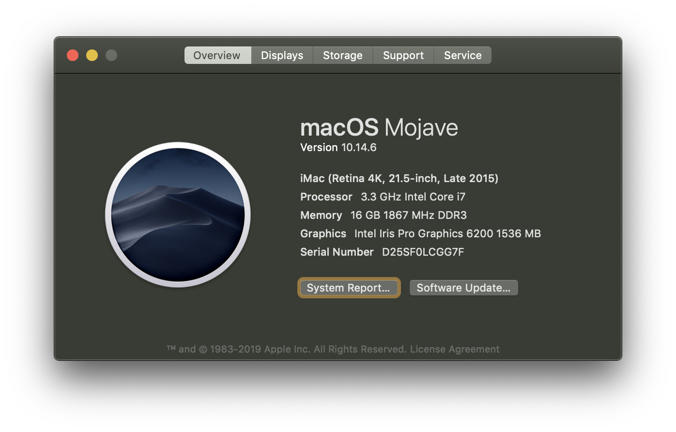
Task: Click the 16 GB 1867 MHz DDR3 value
Action: [x=409, y=216]
